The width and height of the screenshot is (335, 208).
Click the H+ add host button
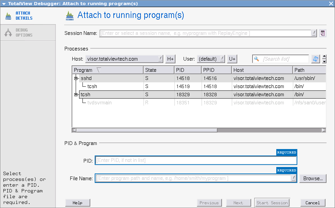point(170,59)
